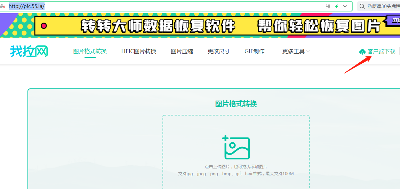The height and width of the screenshot is (189, 400).
Task: Open the 客户端下载 link
Action: pyautogui.click(x=381, y=51)
